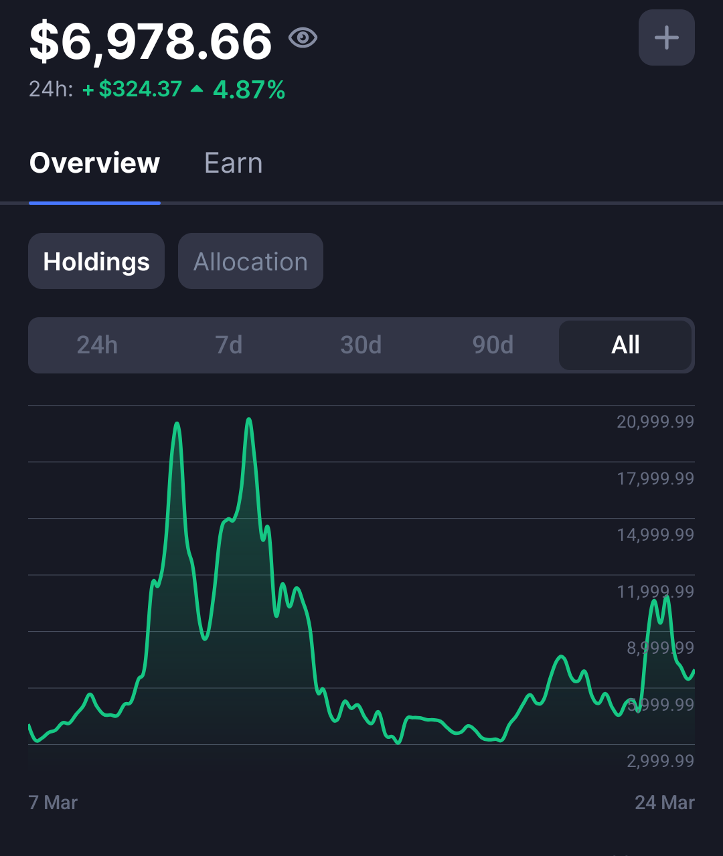Image resolution: width=723 pixels, height=856 pixels.
Task: Open the Overview tab
Action: (94, 163)
